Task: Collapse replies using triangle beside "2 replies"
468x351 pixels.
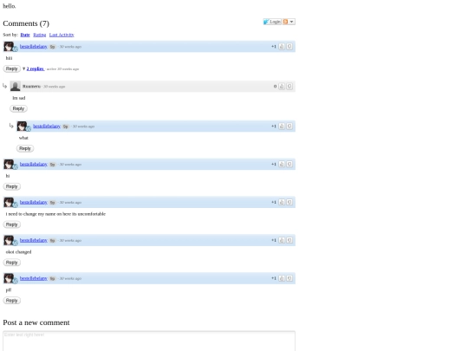Action: tap(24, 68)
